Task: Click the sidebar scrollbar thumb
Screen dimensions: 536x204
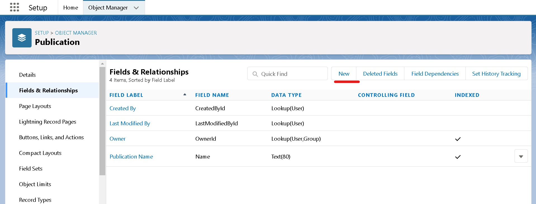Action: click(102, 121)
